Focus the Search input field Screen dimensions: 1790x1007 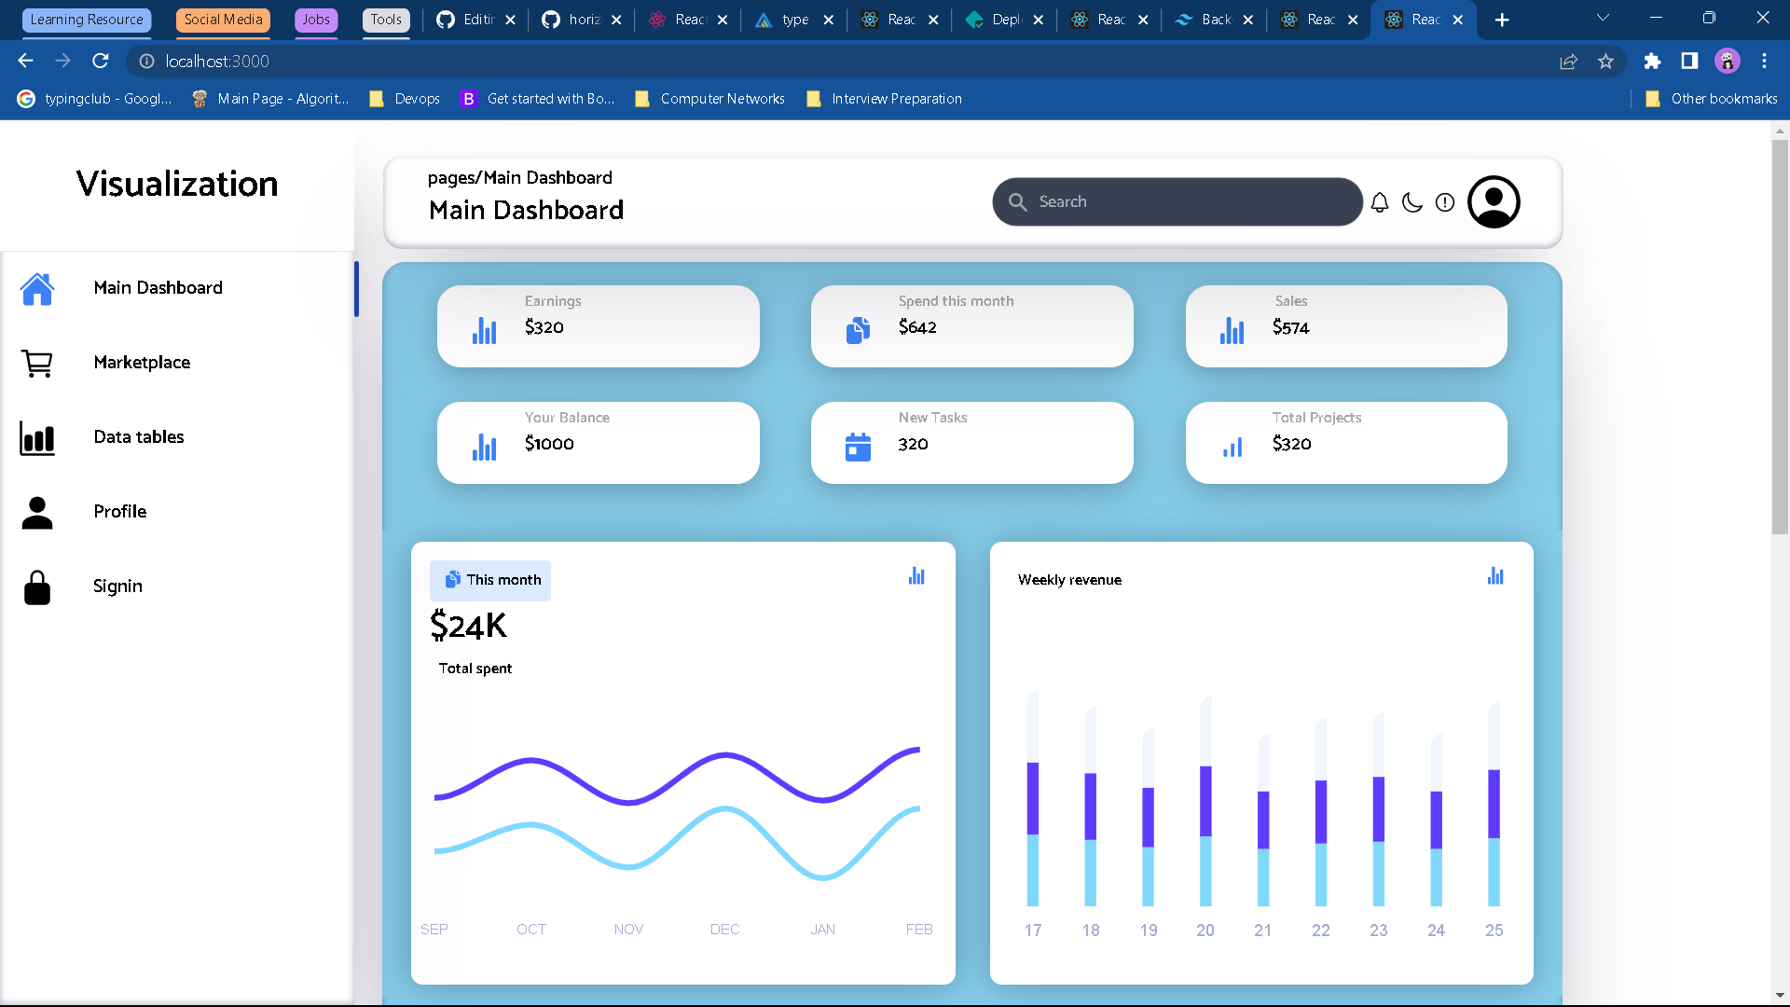1177,201
